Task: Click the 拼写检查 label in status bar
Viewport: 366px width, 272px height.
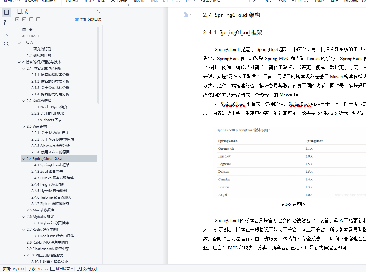Action: coord(63,269)
